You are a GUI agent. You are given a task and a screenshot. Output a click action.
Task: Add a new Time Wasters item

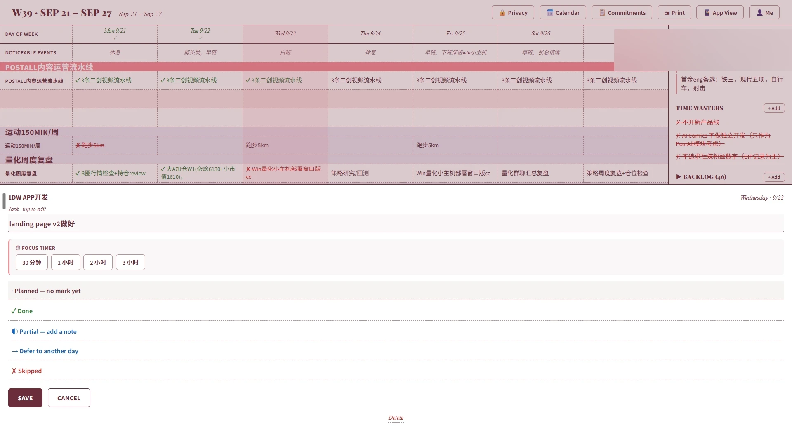click(x=774, y=108)
